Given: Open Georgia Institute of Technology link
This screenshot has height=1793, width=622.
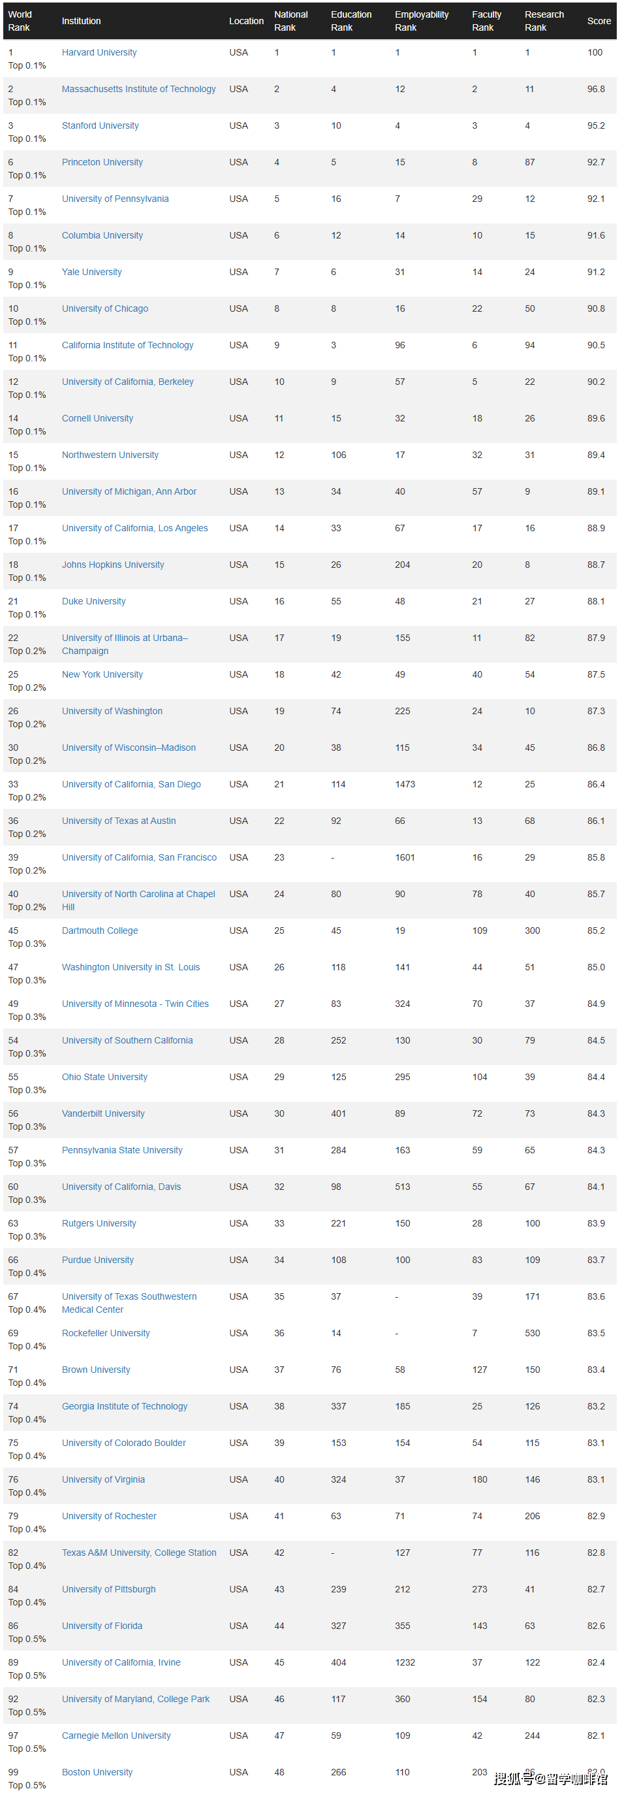Looking at the screenshot, I should [x=125, y=1406].
